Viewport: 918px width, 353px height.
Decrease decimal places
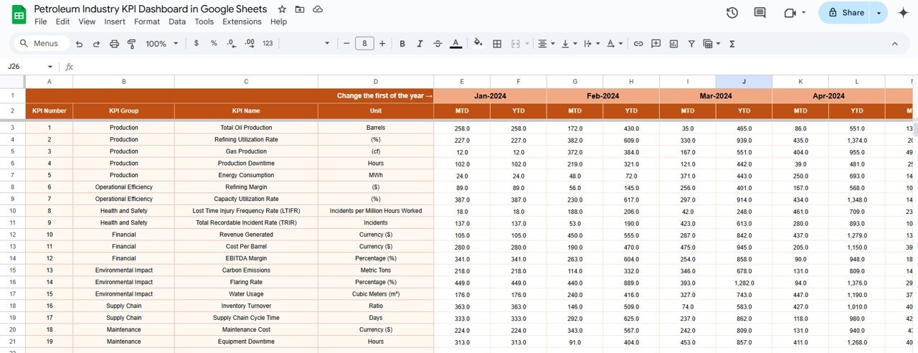point(231,44)
